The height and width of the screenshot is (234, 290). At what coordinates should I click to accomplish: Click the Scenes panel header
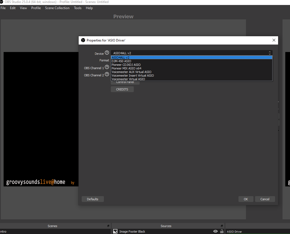[55, 226]
